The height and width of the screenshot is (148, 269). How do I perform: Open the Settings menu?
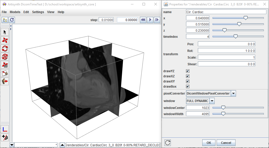[x=38, y=12]
